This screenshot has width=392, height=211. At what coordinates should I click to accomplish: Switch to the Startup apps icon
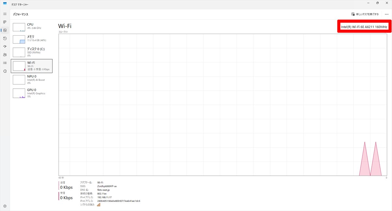(5, 46)
